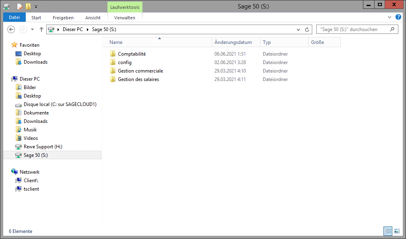Viewport: 406px width, 239px height.
Task: Expand the breadcrumb arrow after Dieser PC
Action: 88,29
